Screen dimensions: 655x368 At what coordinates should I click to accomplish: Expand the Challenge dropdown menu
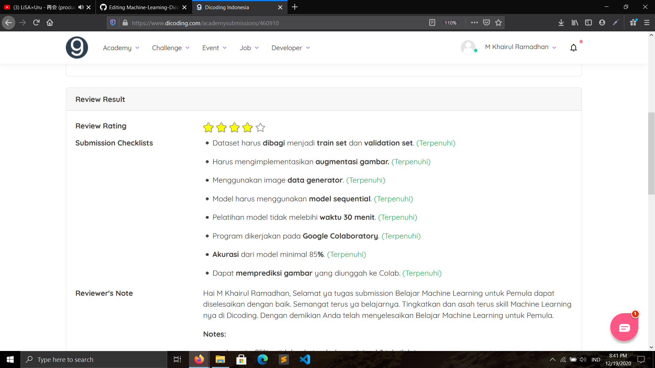171,48
